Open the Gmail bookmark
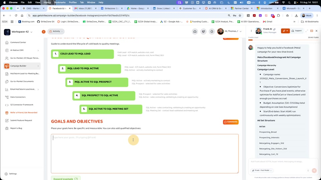Screen dimensions: 321x180 [x=267, y=22]
